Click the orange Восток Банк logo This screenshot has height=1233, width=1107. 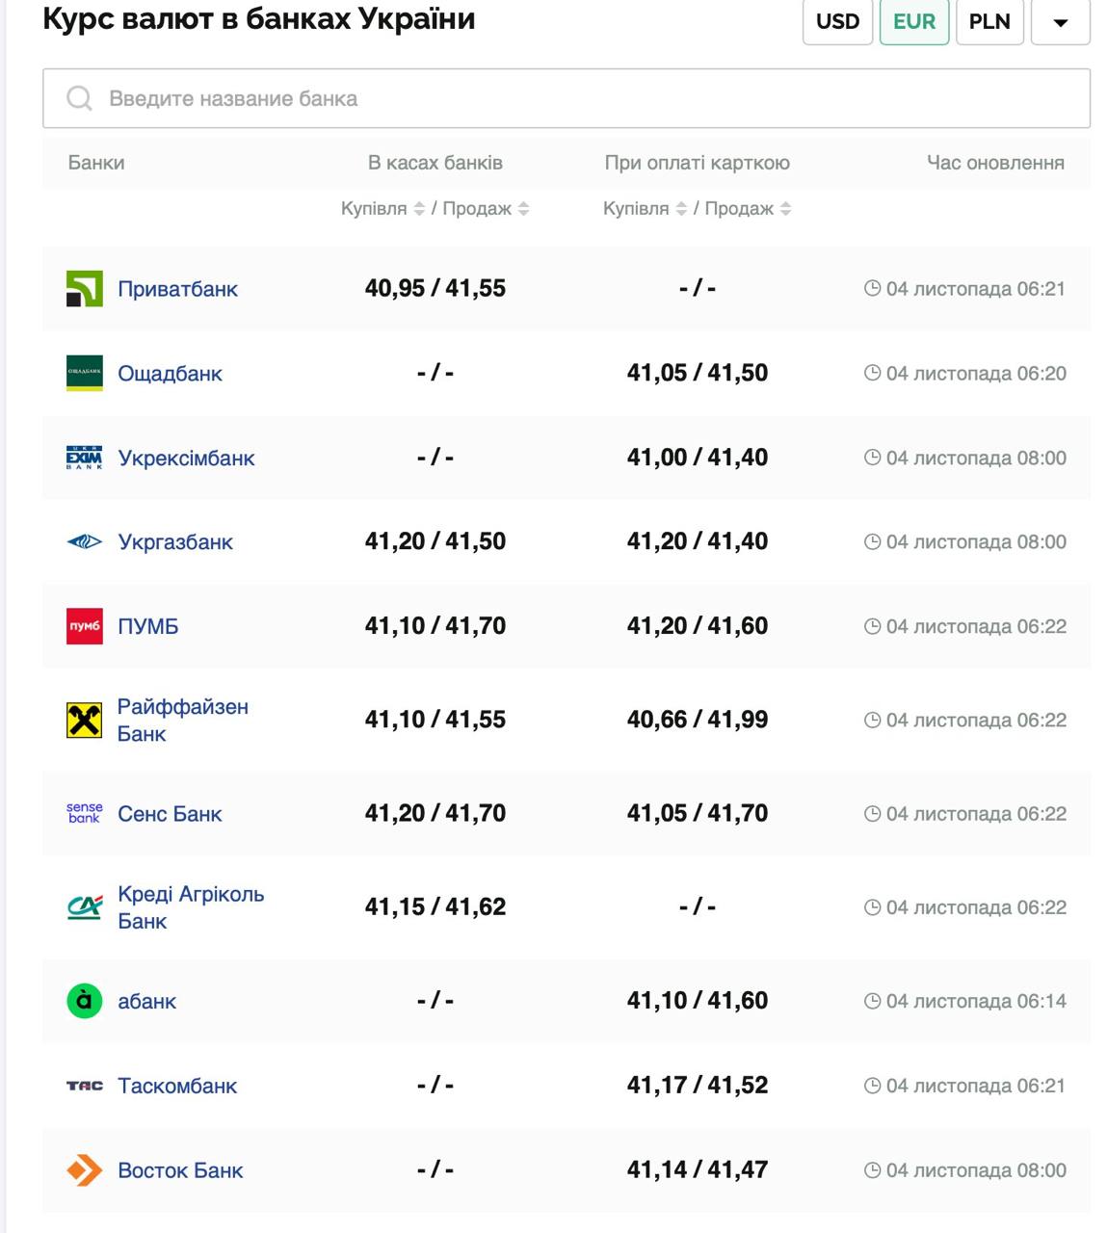[84, 1170]
